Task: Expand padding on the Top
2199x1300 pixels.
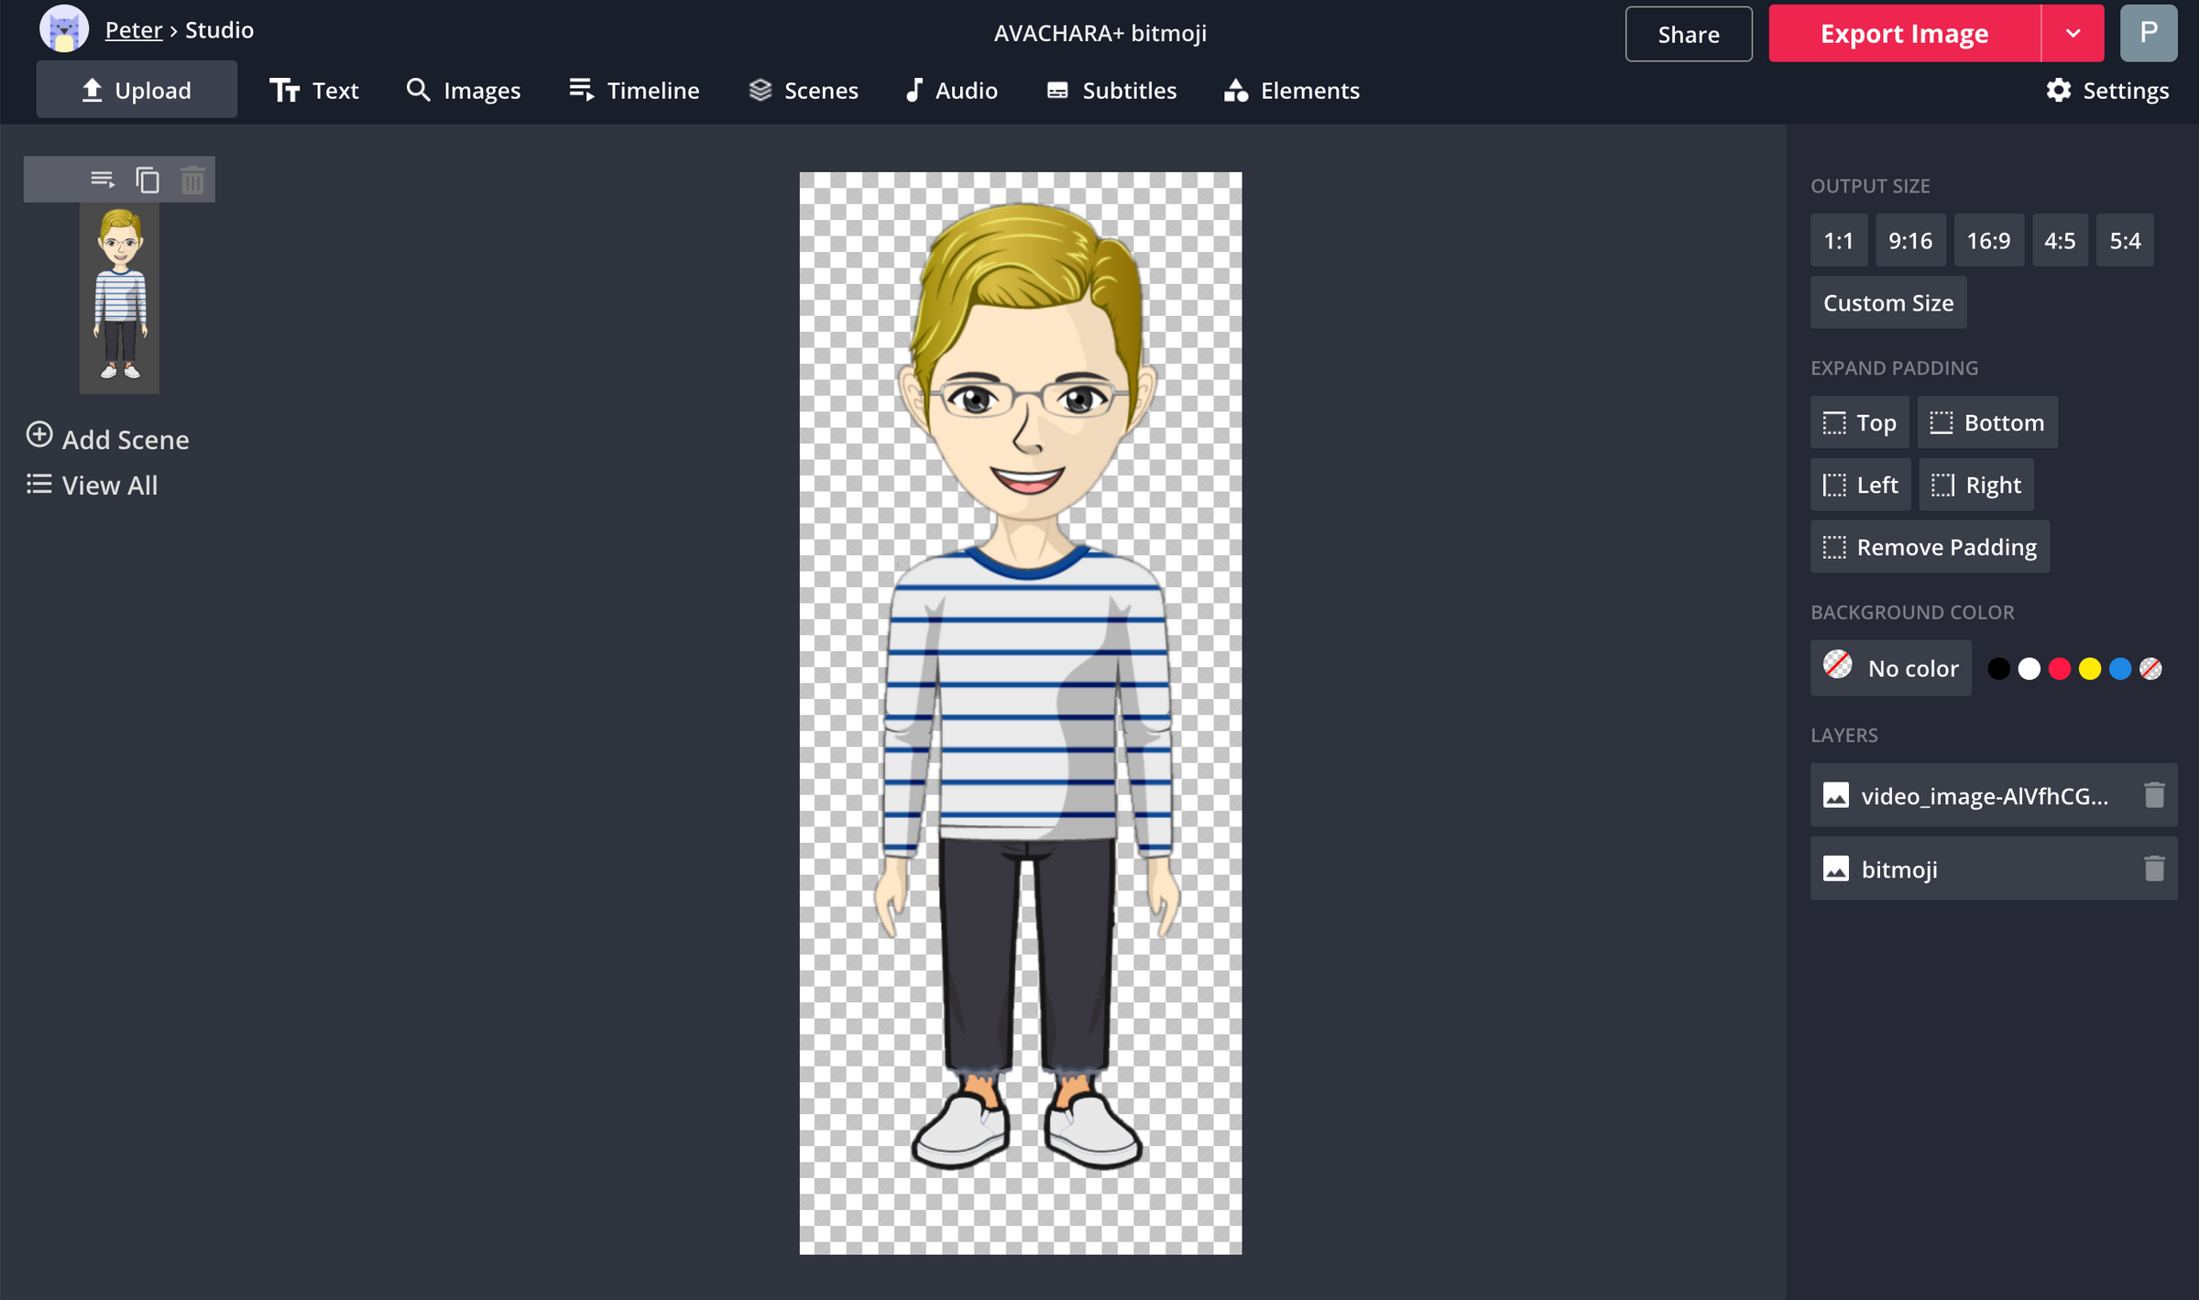Action: (1859, 422)
